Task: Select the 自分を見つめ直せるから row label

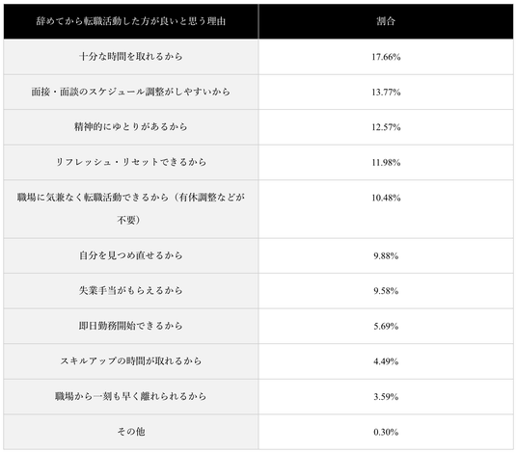Action: 131,255
